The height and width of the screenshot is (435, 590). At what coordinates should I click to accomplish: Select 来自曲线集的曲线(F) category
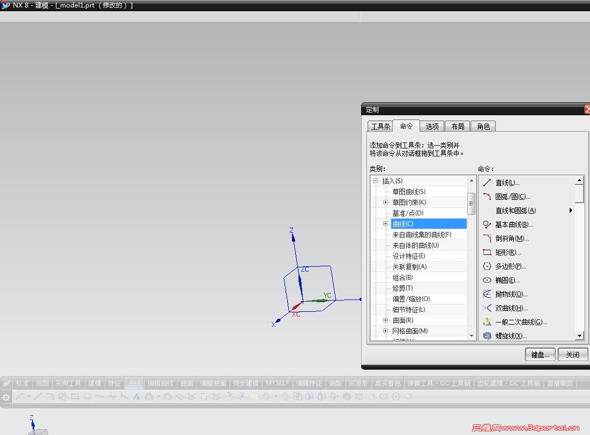pyautogui.click(x=422, y=235)
